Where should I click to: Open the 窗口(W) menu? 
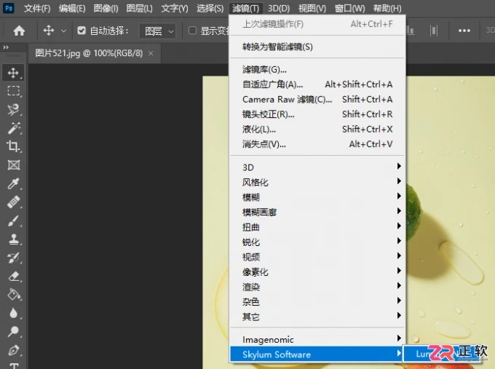(349, 8)
